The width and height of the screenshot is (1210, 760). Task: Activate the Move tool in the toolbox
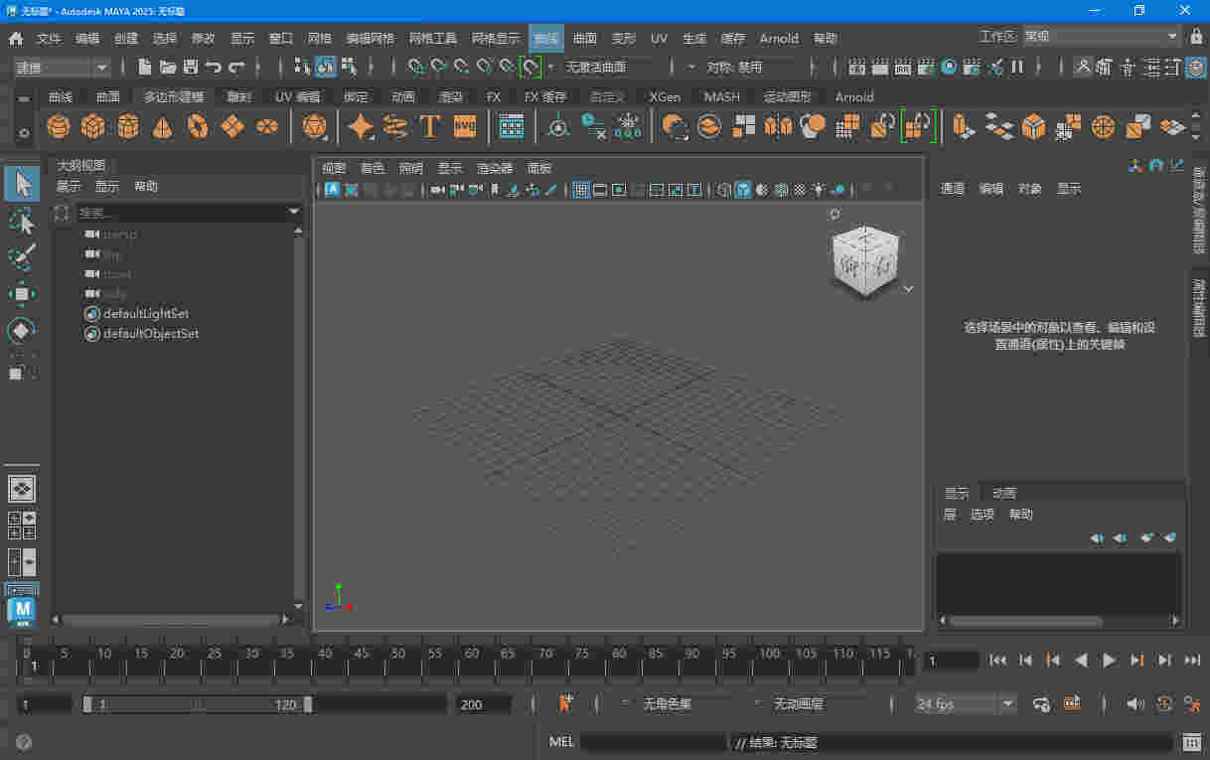pyautogui.click(x=22, y=293)
